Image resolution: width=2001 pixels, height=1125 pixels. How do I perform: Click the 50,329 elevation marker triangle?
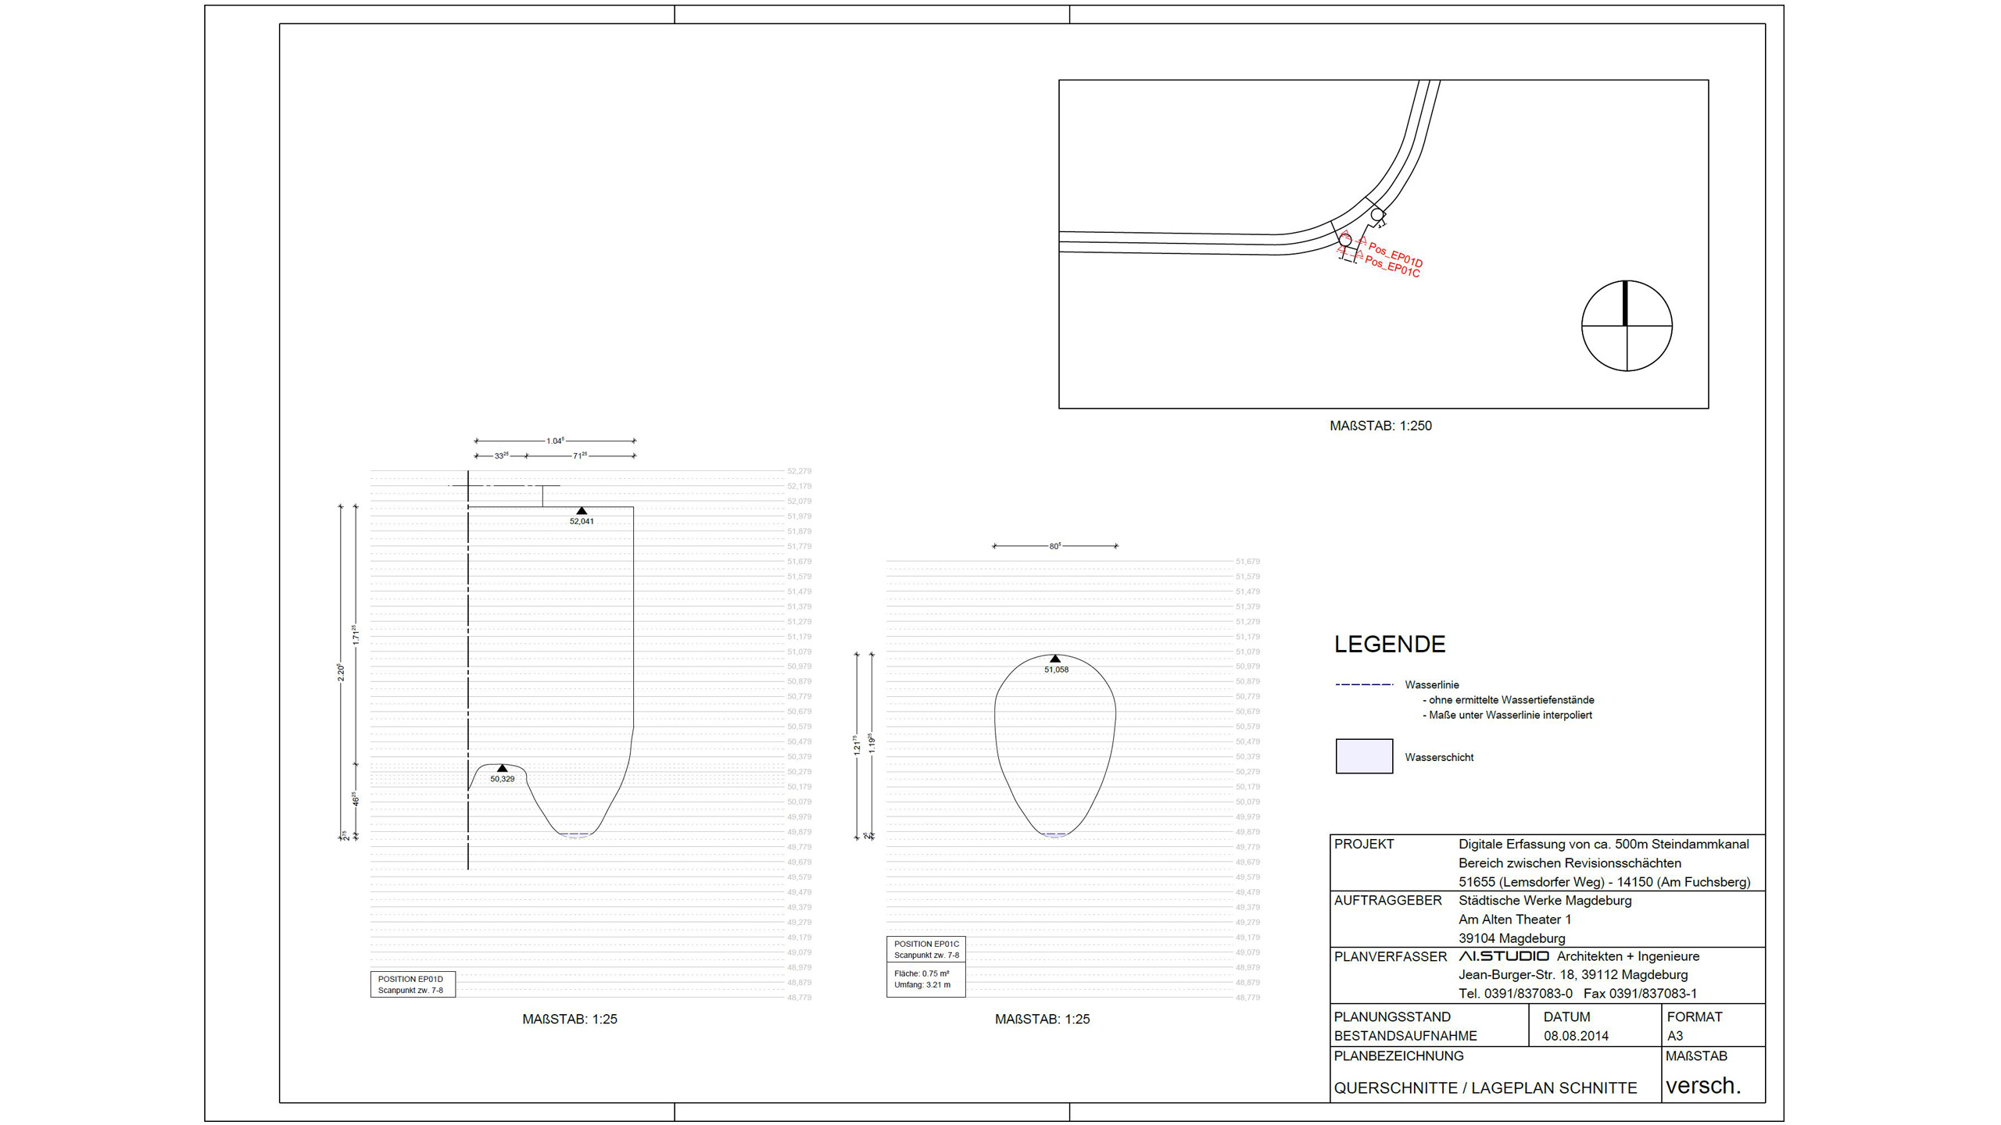coord(502,769)
